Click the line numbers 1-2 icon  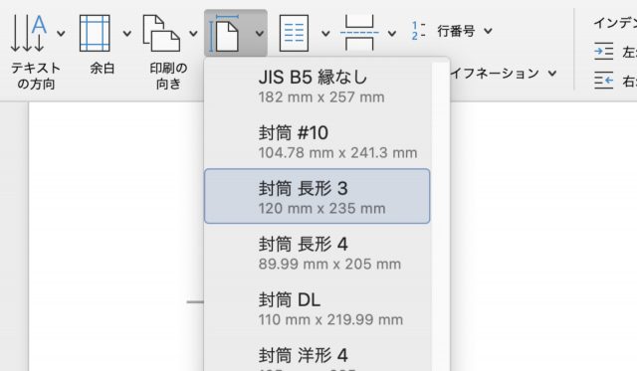point(418,31)
